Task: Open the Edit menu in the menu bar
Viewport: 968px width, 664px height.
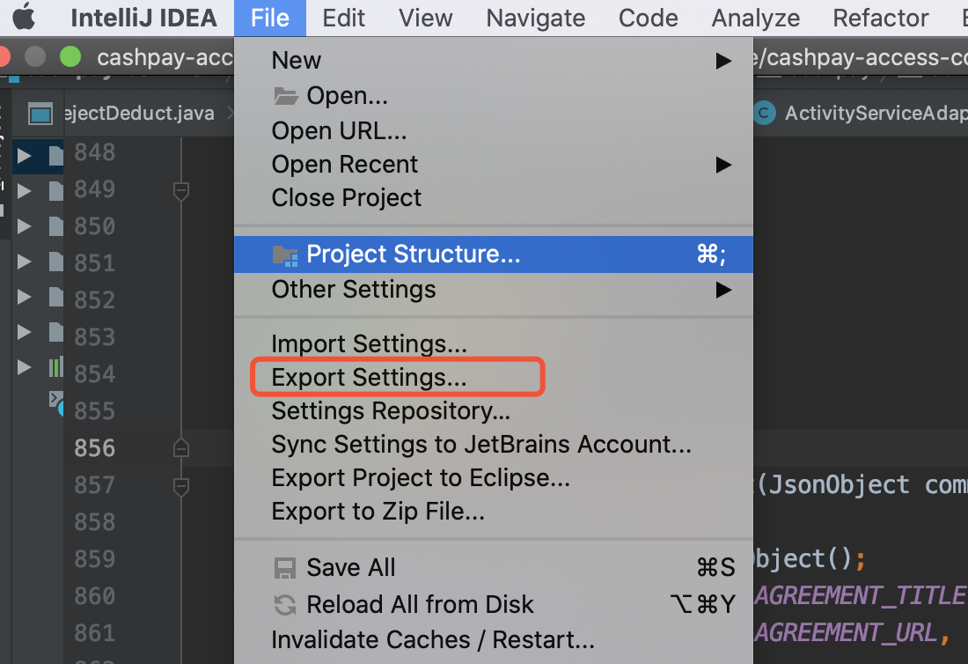Action: [343, 18]
